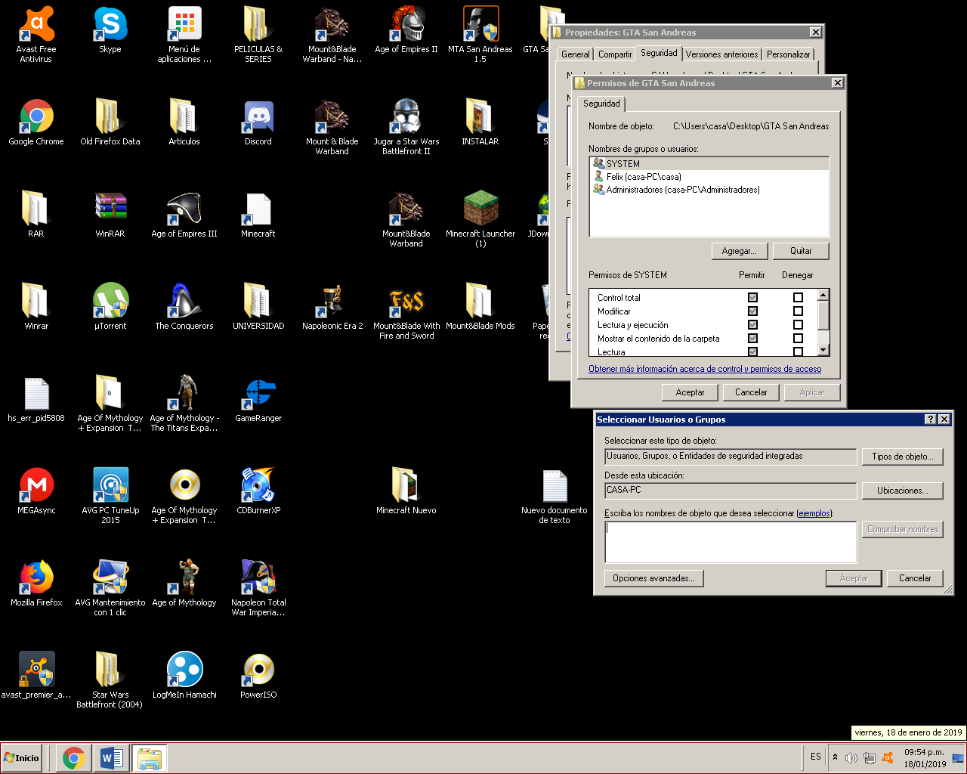Select the MEGAsync desktop icon
This screenshot has width=967, height=774.
coord(36,491)
